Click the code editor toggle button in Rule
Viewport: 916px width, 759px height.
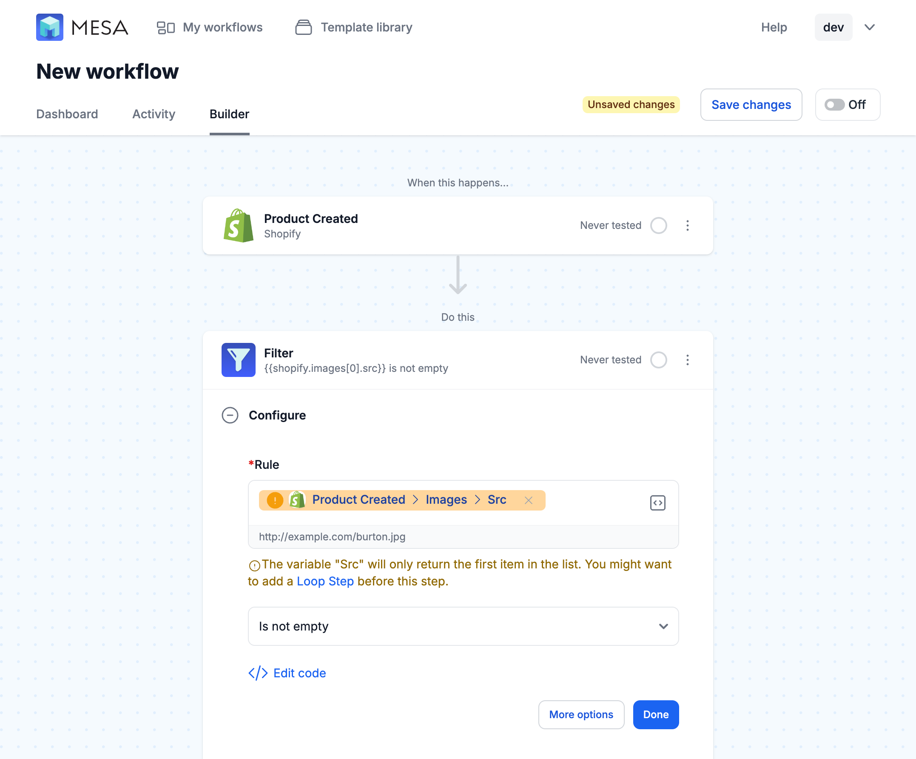[x=657, y=502]
